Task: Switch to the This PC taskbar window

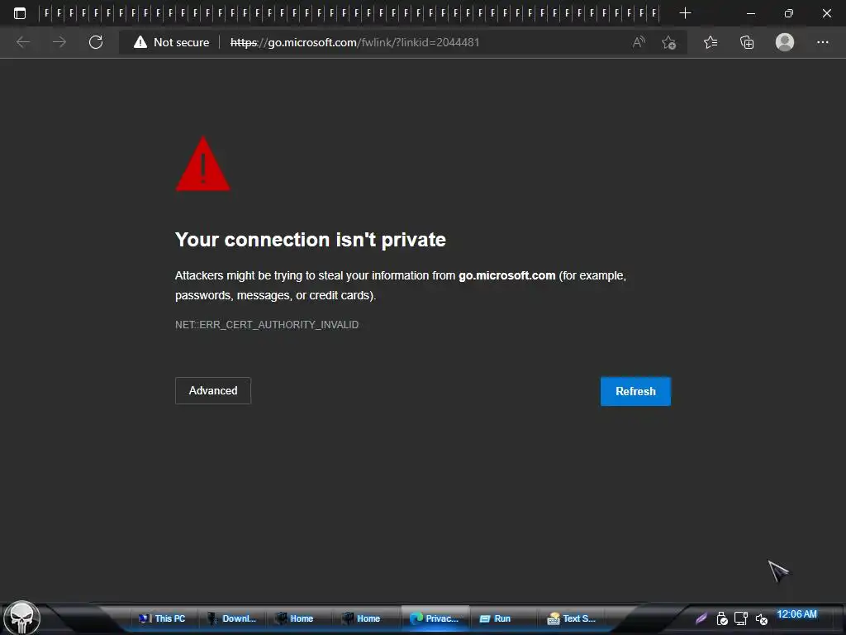Action: [x=163, y=618]
